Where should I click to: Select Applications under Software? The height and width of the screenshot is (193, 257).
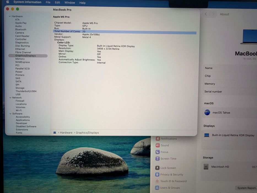23,120
